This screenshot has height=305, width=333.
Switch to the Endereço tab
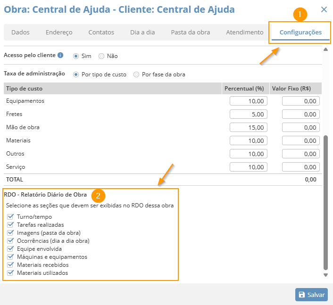59,33
